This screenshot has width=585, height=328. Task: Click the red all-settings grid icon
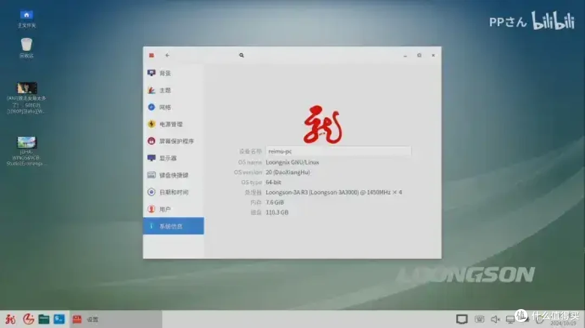pos(152,55)
